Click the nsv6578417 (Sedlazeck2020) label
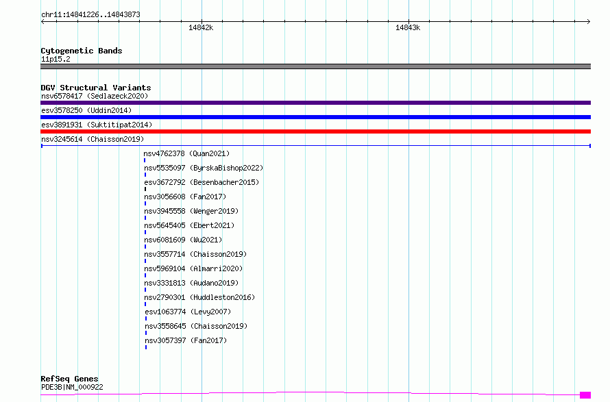This screenshot has height=402, width=610. point(95,96)
